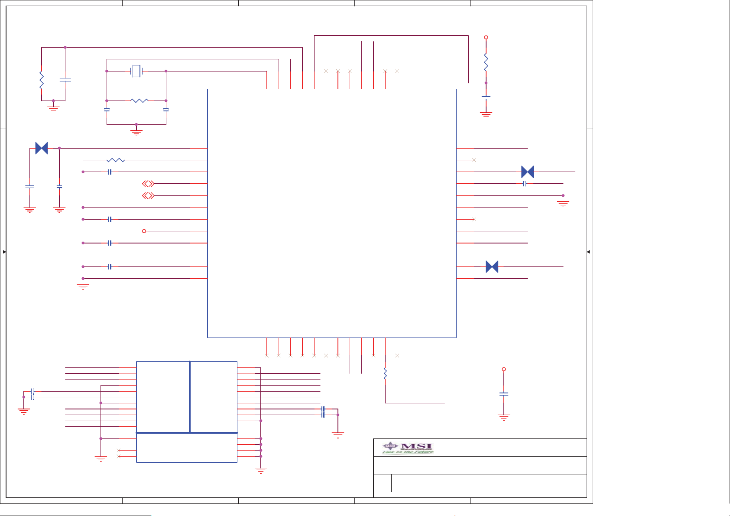Screen dimensions: 730x516
Task: Select the resistor in the top-left RC pair
Action: coord(42,80)
